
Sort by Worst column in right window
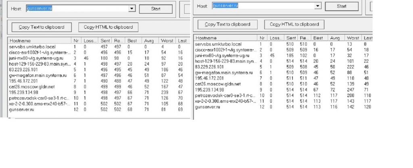tap(353, 38)
